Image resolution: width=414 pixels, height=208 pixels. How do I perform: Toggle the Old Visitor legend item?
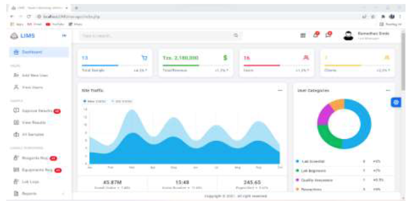click(x=122, y=101)
